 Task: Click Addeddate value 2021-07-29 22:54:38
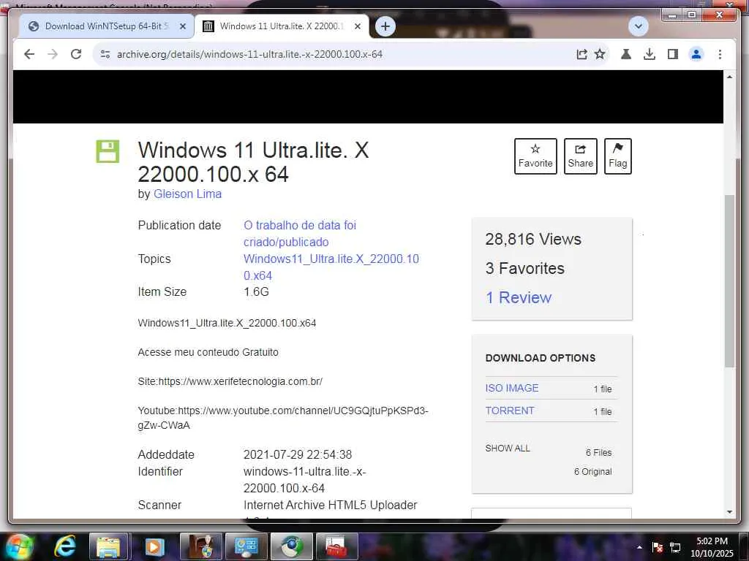(x=298, y=454)
